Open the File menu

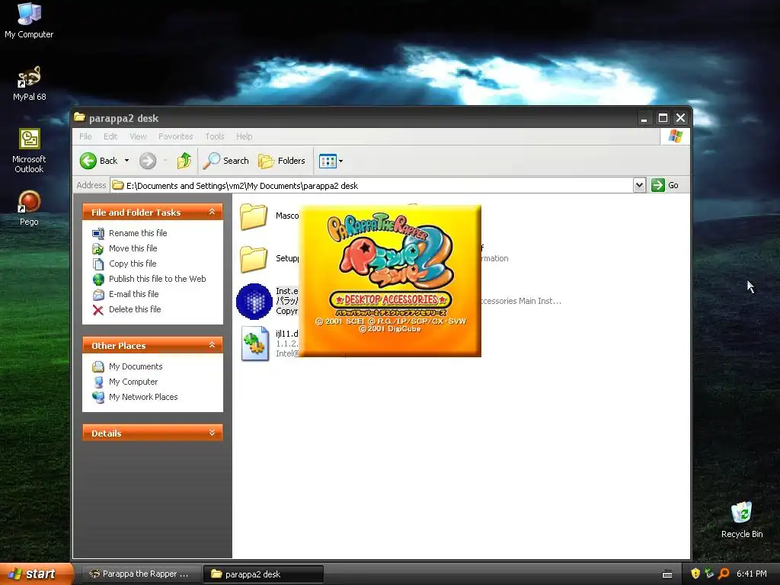(x=85, y=136)
